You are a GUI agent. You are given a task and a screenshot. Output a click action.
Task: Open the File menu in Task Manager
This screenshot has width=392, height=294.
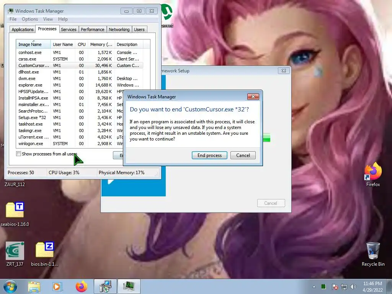click(13, 19)
